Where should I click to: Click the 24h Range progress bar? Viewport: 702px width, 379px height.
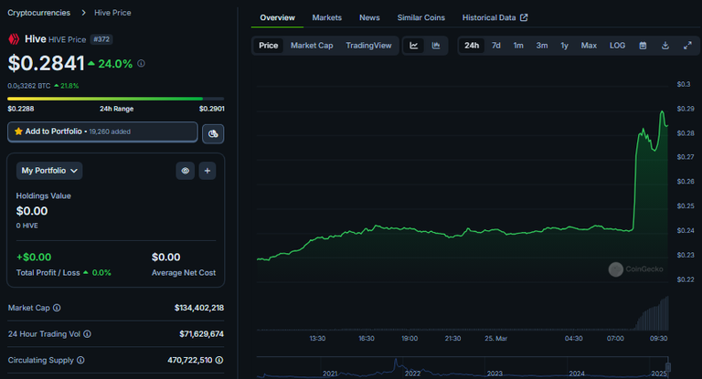point(115,99)
